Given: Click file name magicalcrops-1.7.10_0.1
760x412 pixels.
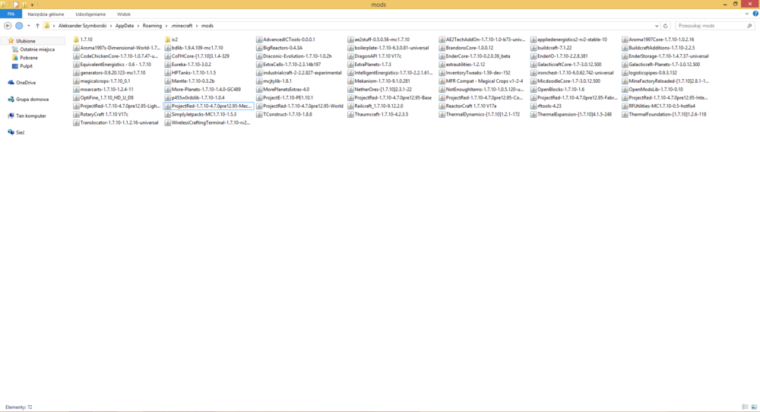Looking at the screenshot, I should tap(105, 81).
